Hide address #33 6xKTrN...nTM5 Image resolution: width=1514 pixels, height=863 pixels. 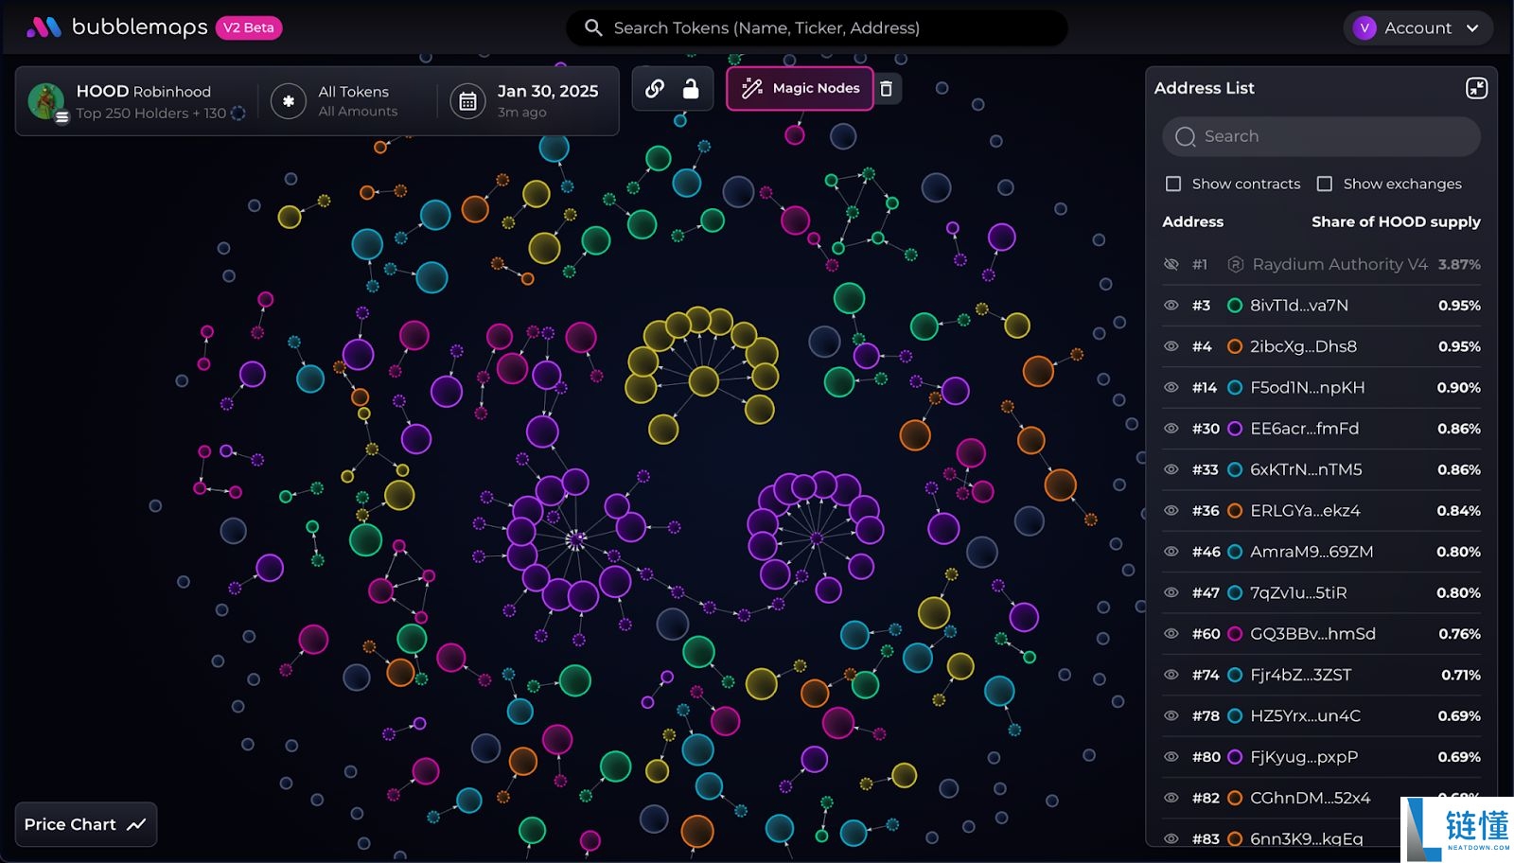click(x=1171, y=469)
